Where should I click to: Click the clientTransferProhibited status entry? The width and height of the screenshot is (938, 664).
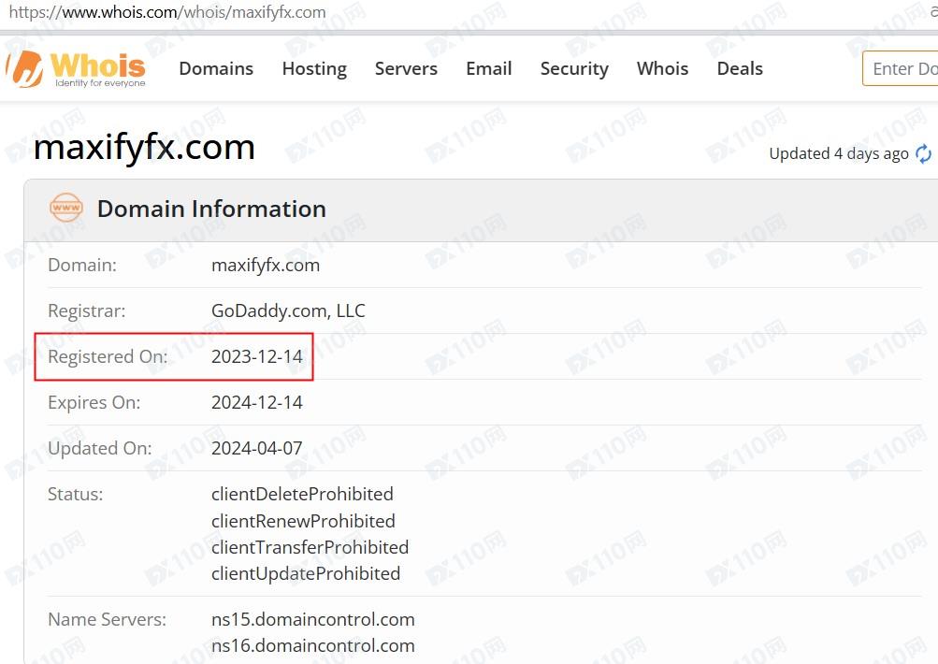click(310, 547)
